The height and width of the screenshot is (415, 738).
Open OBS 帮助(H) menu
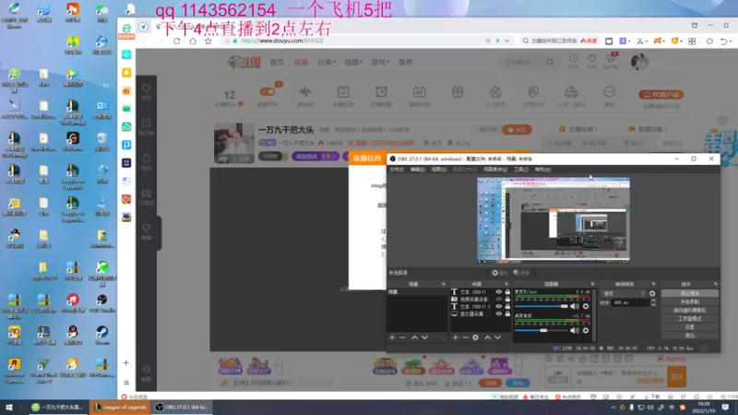coord(542,170)
